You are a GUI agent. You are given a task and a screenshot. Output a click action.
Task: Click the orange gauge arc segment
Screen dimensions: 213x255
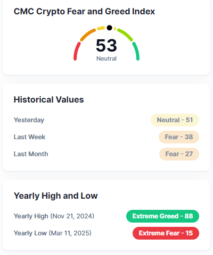[x=88, y=35]
